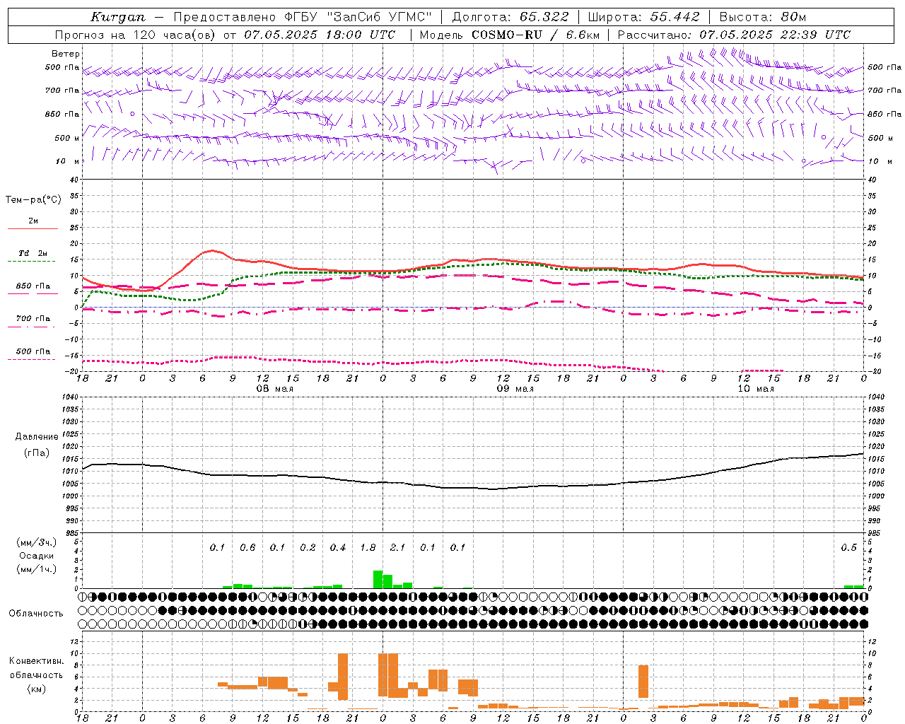Select the "Предоставлено ФГБУ ЗапСиб УГМС" header text
This screenshot has height=724, width=905.
[x=303, y=17]
